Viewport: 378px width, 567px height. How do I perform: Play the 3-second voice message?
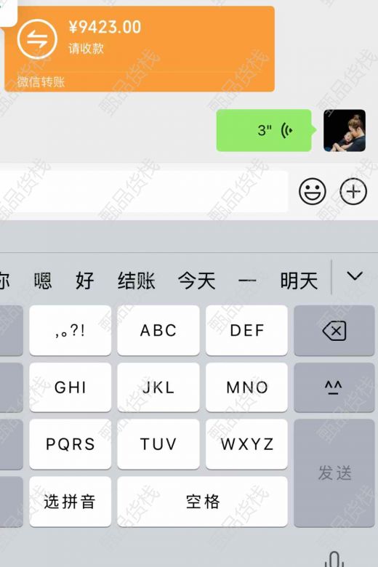tap(264, 130)
